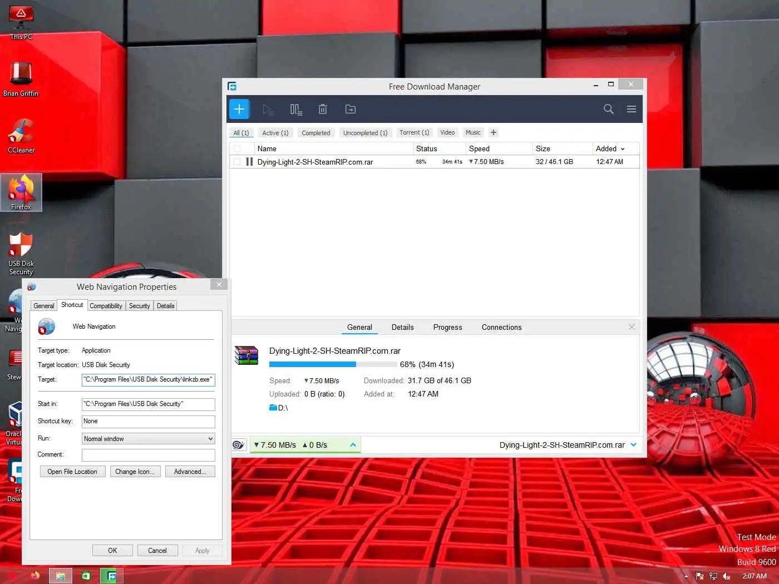Viewport: 779px width, 584px height.
Task: Click the WinRAR archive icon in details panel
Action: (246, 355)
